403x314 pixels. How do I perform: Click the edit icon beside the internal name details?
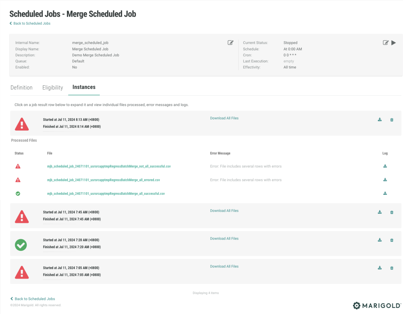pyautogui.click(x=230, y=43)
